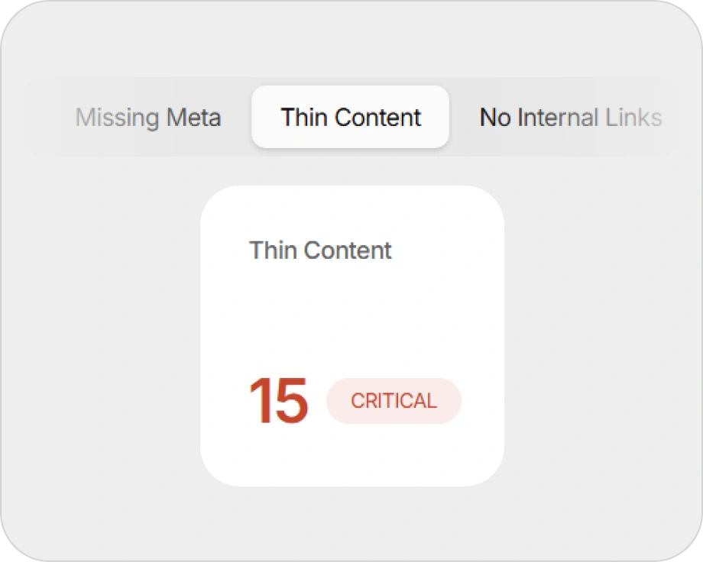Viewport: 703px width, 562px height.
Task: Click the red issue count 15
Action: [278, 400]
